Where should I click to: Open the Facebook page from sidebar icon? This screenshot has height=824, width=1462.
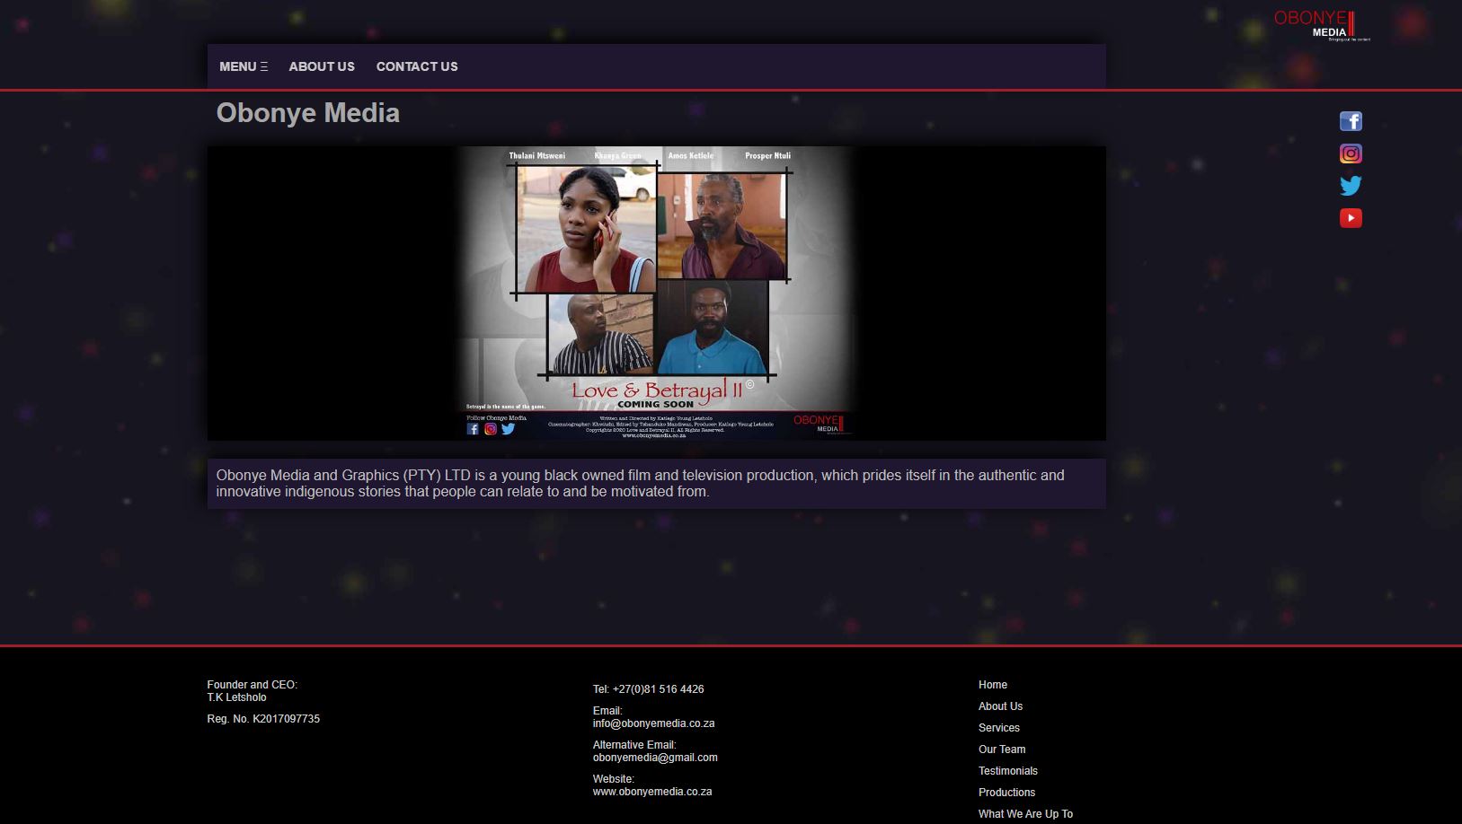1351,121
